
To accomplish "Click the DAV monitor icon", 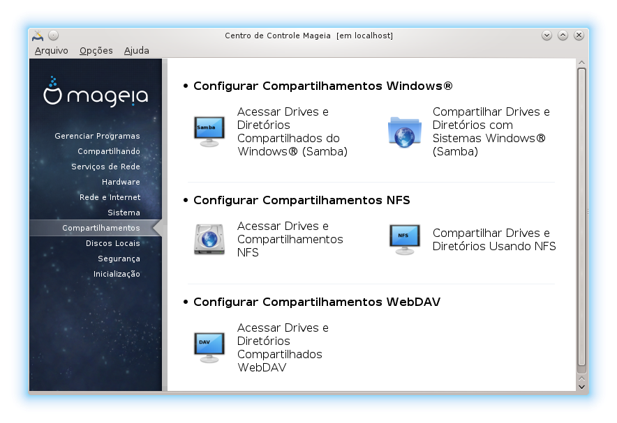I will pyautogui.click(x=209, y=348).
